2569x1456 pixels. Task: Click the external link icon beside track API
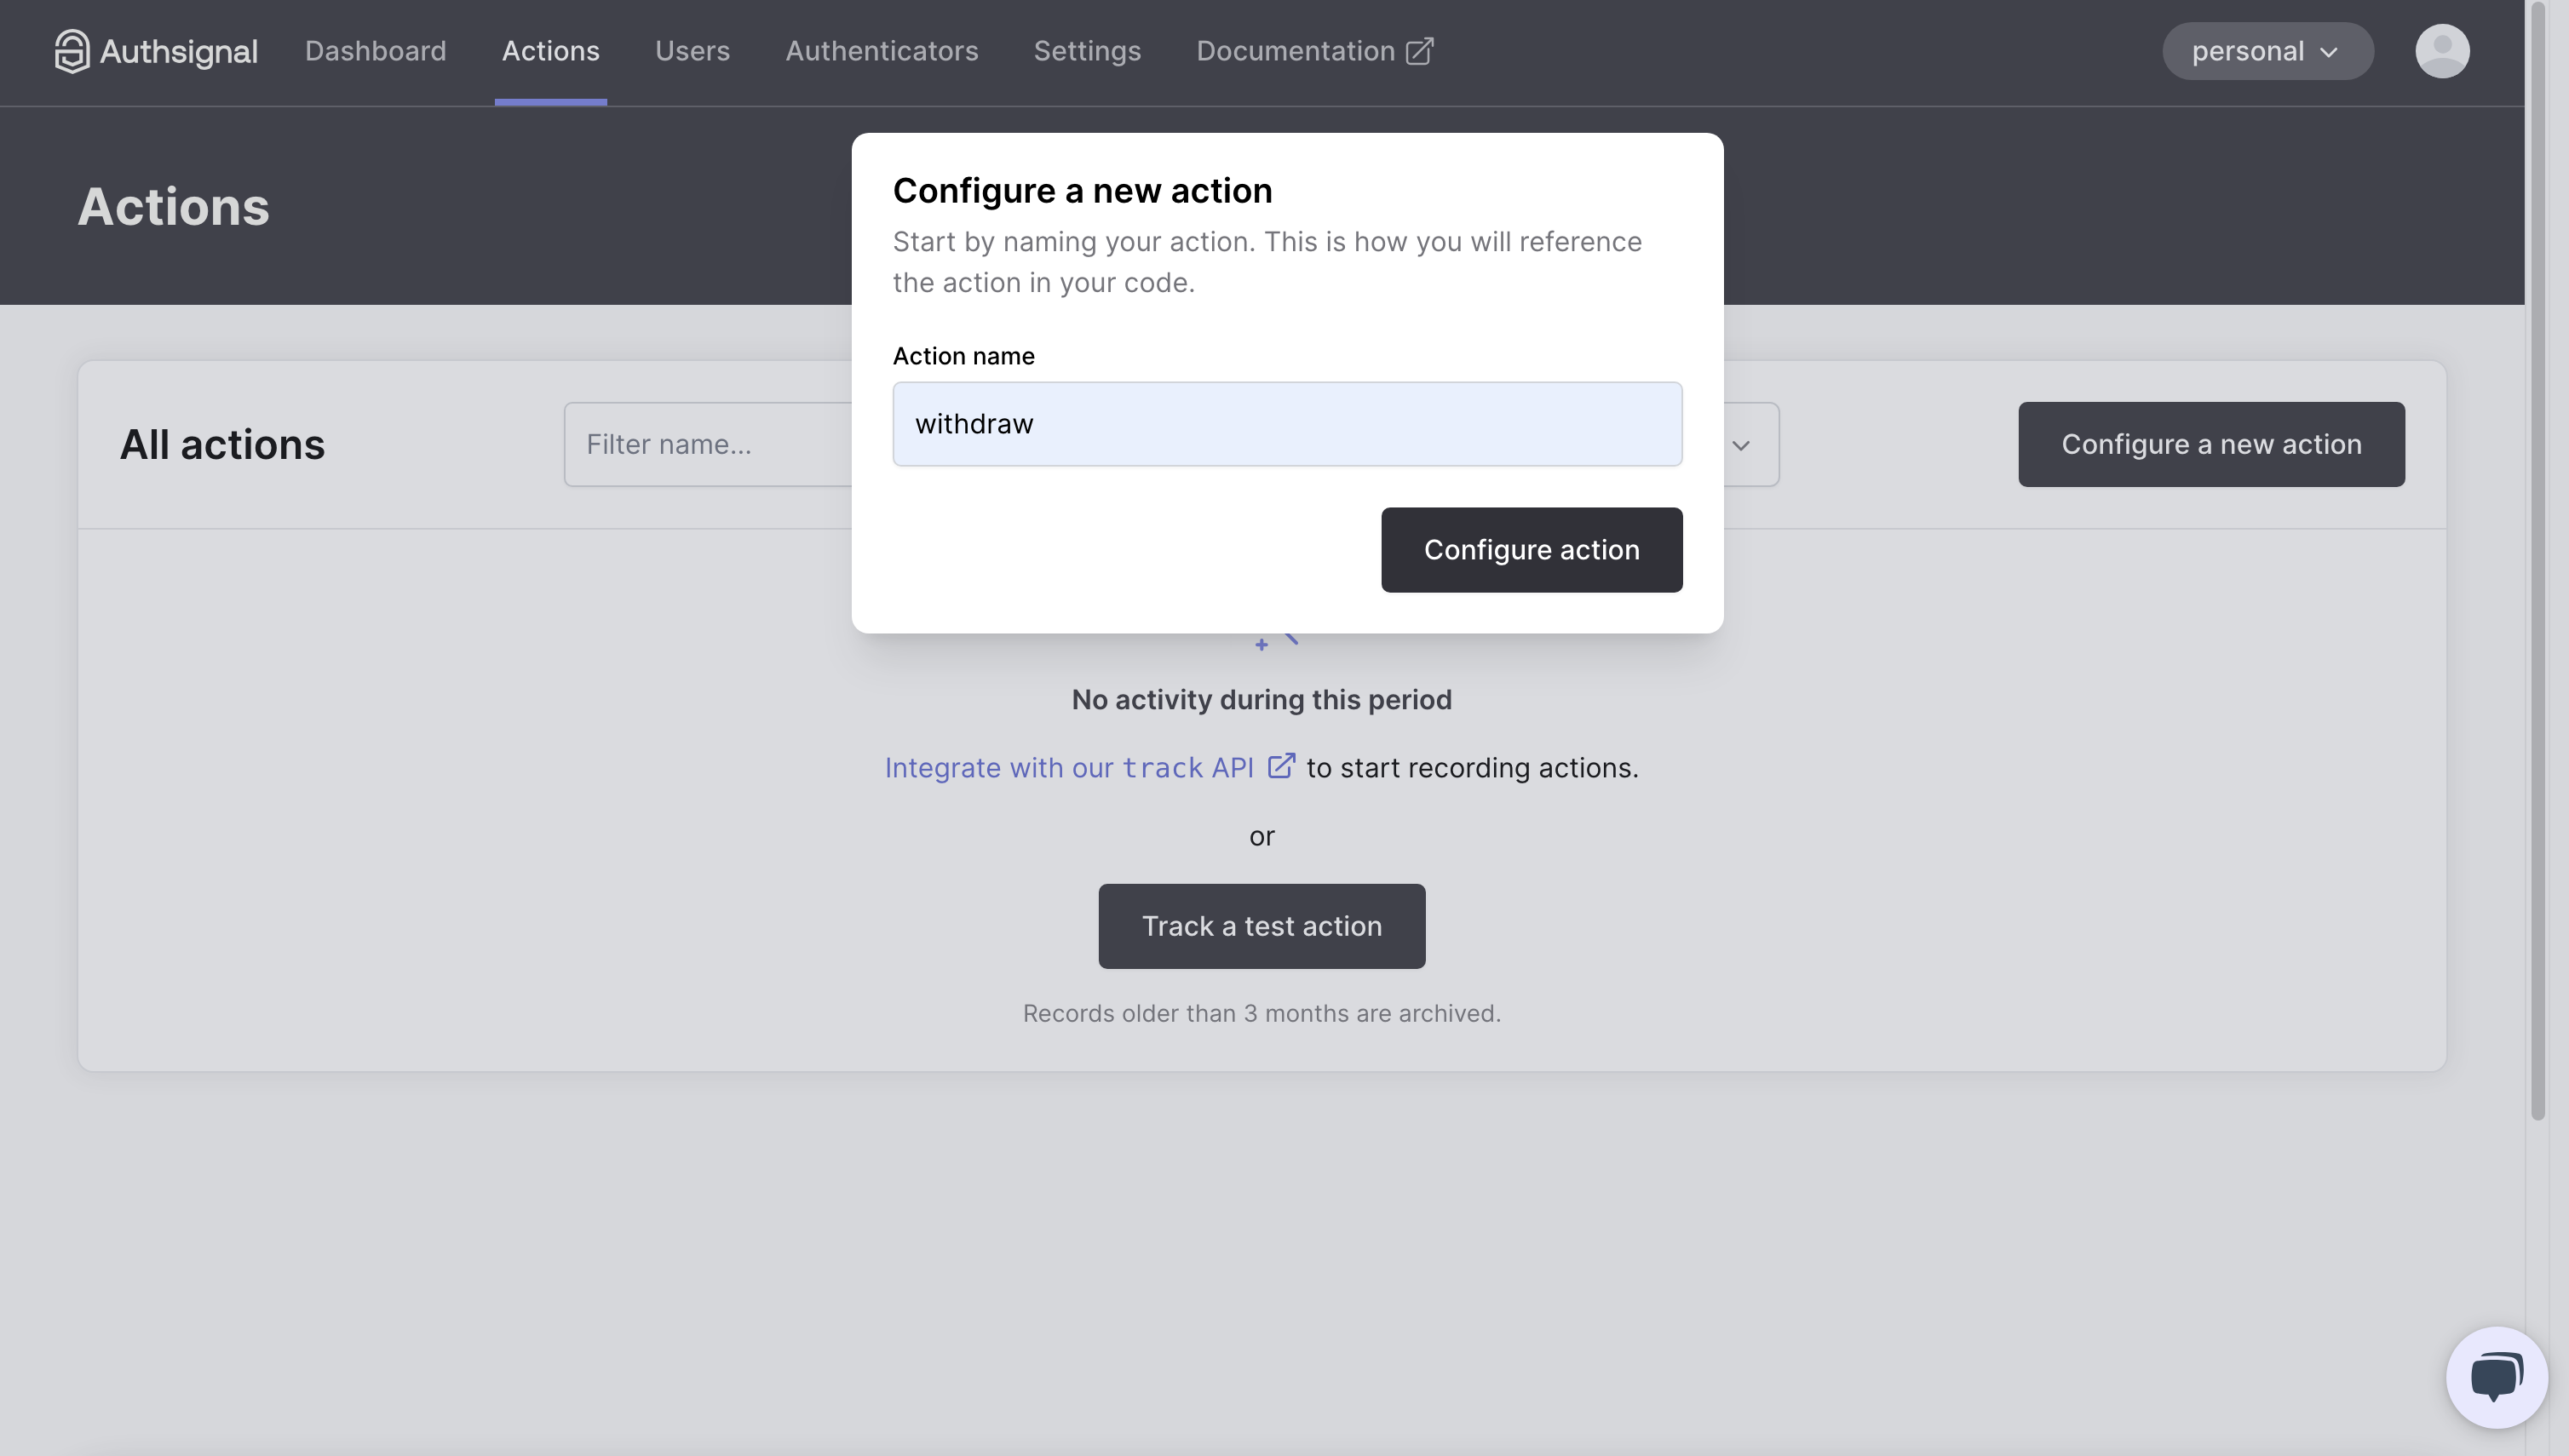[1281, 765]
